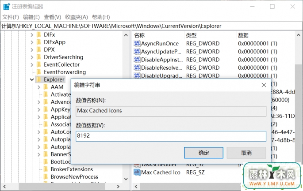The image size is (303, 191).
Task: Select the DisableResolve... DWORD value icon
Action: click(137, 67)
